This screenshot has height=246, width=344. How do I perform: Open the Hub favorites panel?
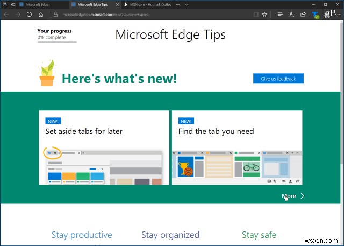pos(280,15)
